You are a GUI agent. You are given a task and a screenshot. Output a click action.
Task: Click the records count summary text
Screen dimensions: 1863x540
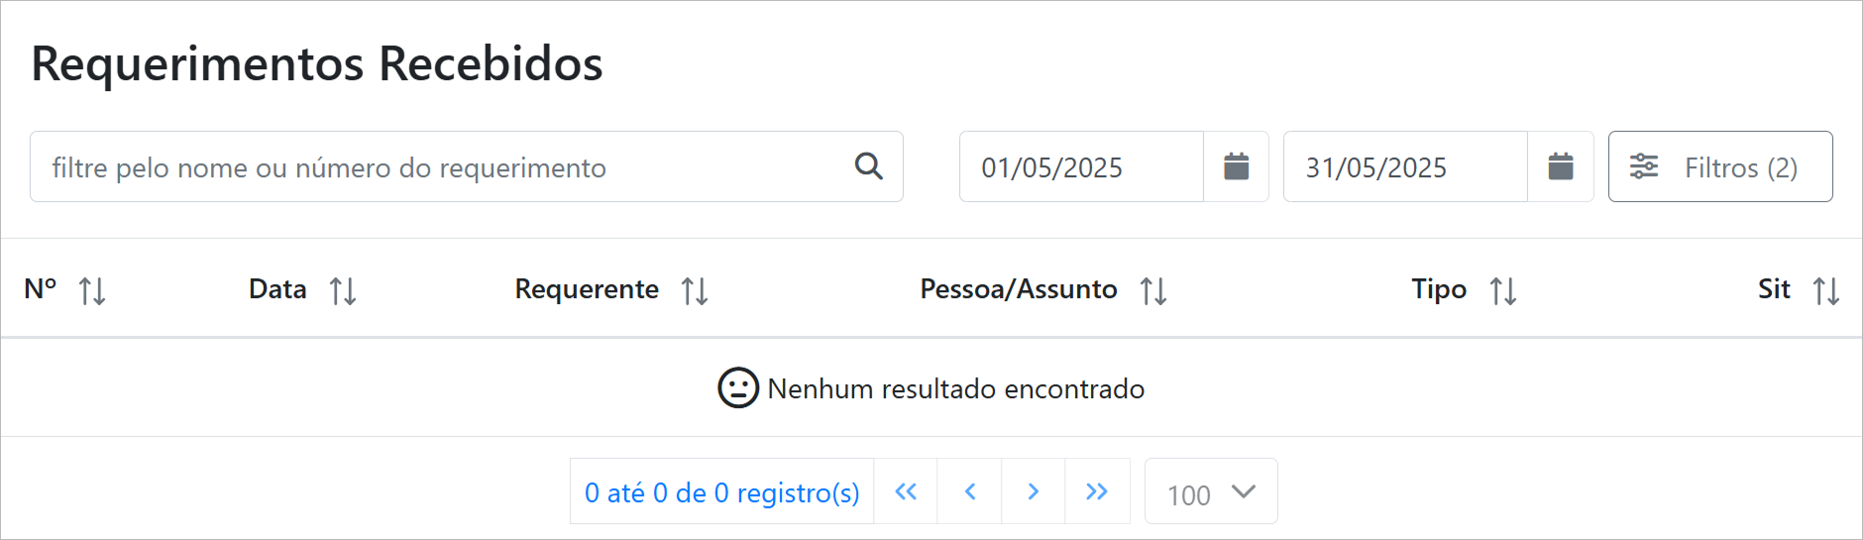(721, 491)
